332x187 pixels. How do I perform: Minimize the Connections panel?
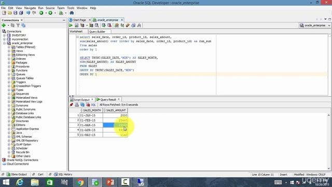pos(64,20)
